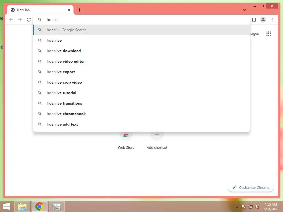Choose 'kdenlive video editor' suggestion
The height and width of the screenshot is (212, 283).
(x=142, y=61)
